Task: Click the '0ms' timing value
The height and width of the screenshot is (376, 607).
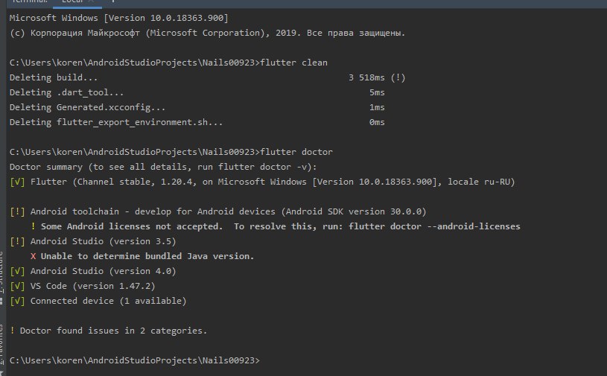Action: 377,122
